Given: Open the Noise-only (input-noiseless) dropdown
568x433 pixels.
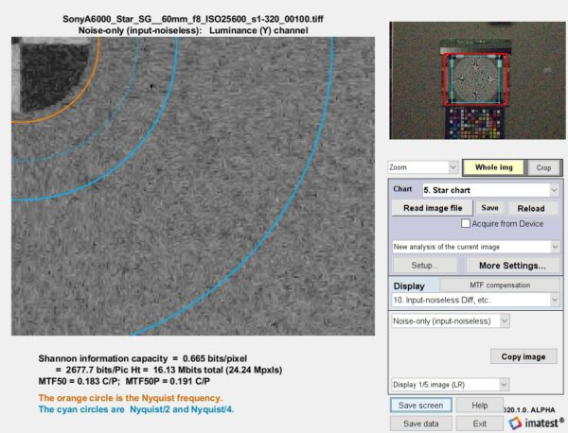Looking at the screenshot, I should [451, 321].
